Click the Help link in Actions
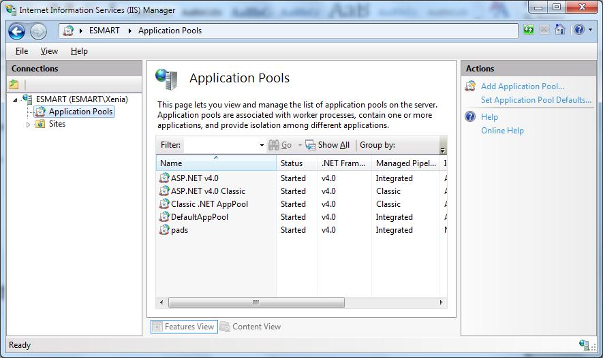 coord(489,117)
